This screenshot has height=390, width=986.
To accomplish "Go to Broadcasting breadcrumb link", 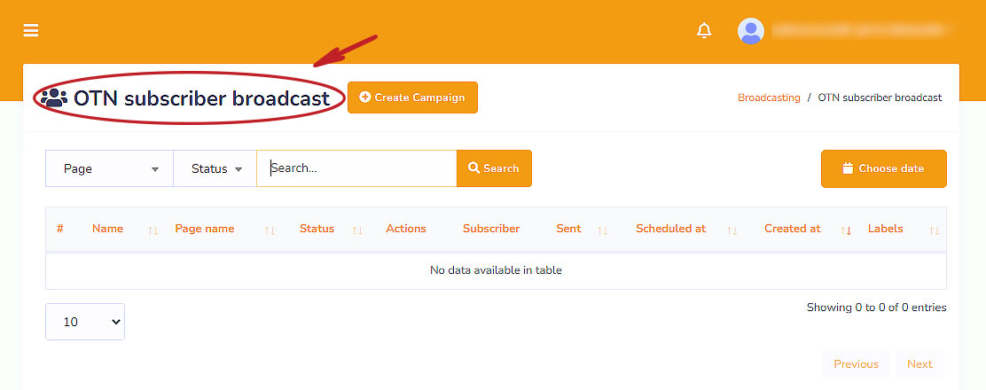I will pyautogui.click(x=769, y=97).
